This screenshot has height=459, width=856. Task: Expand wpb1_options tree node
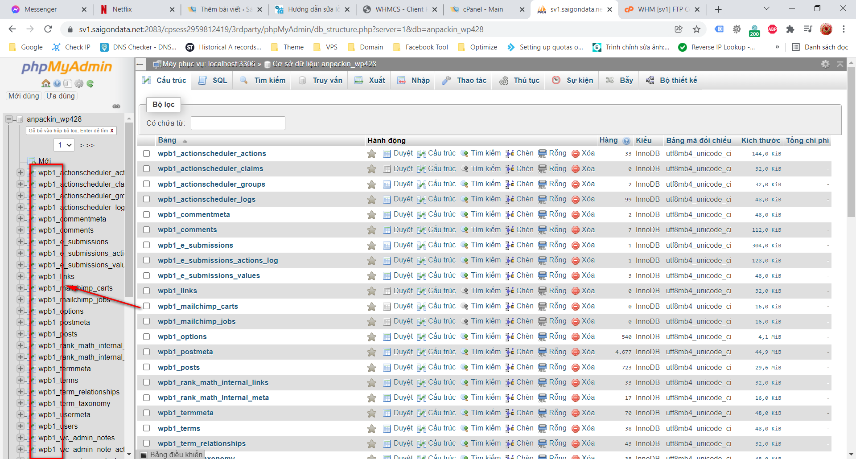[20, 311]
